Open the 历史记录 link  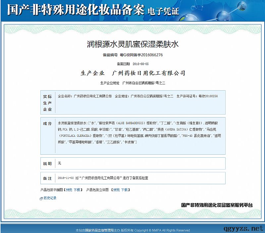(x=50, y=198)
